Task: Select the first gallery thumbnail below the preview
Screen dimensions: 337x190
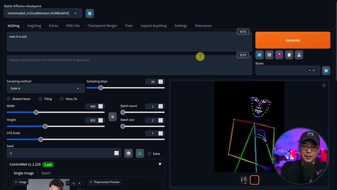Action: point(244,180)
